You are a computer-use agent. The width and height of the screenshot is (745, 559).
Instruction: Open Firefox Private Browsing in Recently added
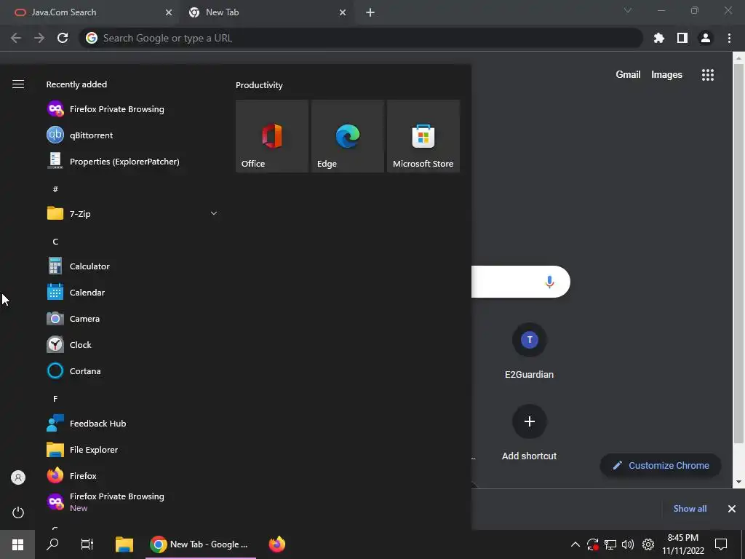(x=132, y=109)
